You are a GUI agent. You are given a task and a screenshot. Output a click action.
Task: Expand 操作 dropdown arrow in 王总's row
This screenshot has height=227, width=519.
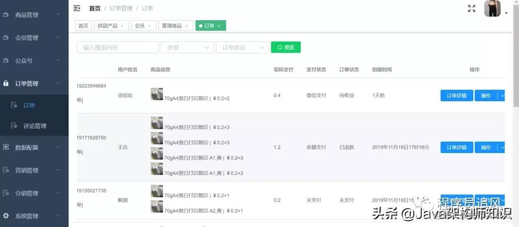(x=502, y=147)
